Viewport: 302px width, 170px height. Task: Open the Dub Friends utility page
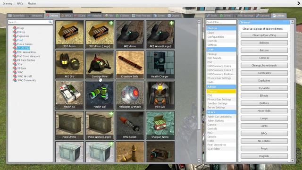221,58
